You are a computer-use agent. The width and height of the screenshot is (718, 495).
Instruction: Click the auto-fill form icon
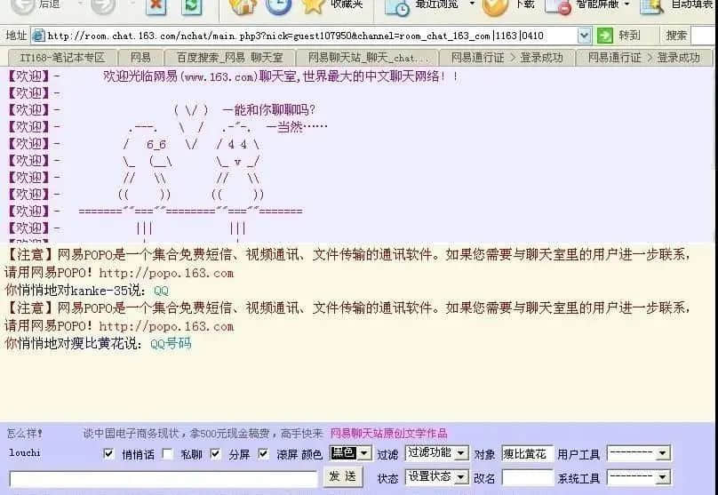pos(652,7)
